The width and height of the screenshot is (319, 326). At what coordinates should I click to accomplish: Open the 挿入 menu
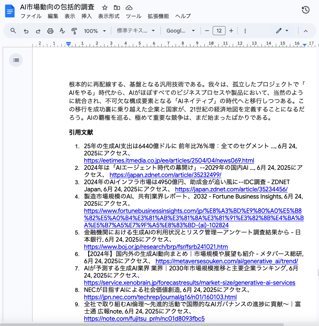86,16
